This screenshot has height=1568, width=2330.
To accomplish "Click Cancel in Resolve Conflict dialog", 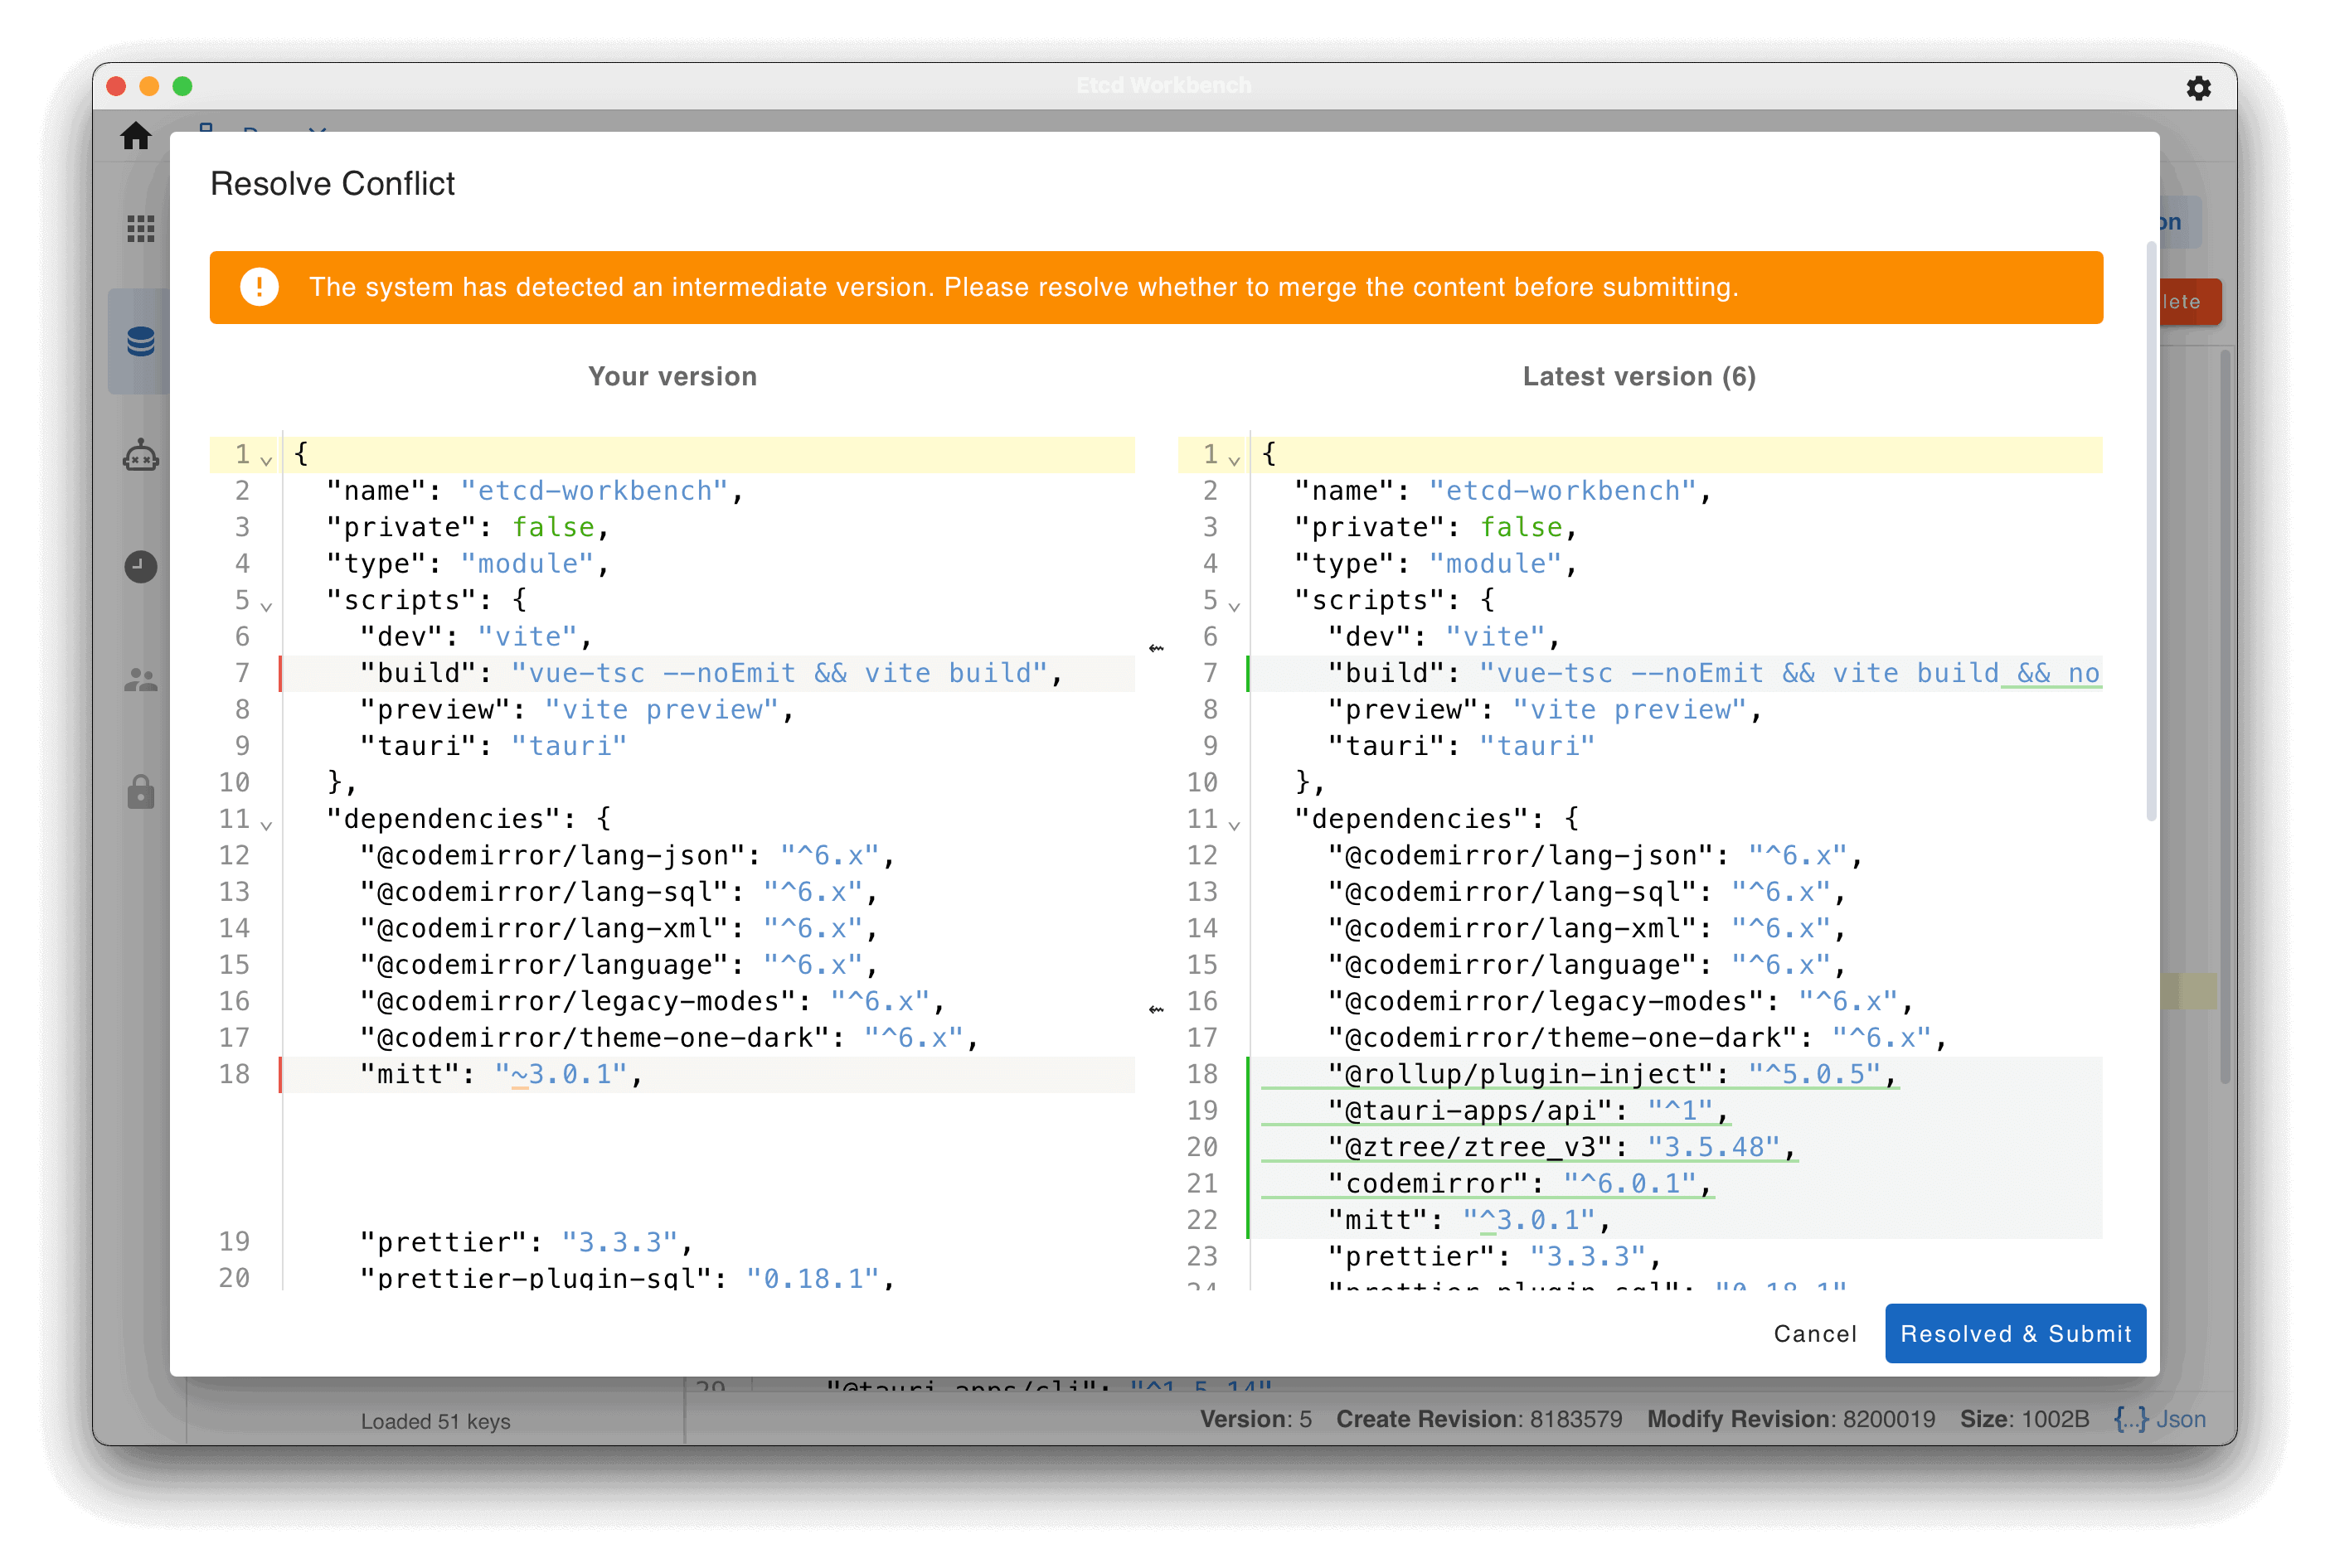I will pos(1815,1333).
